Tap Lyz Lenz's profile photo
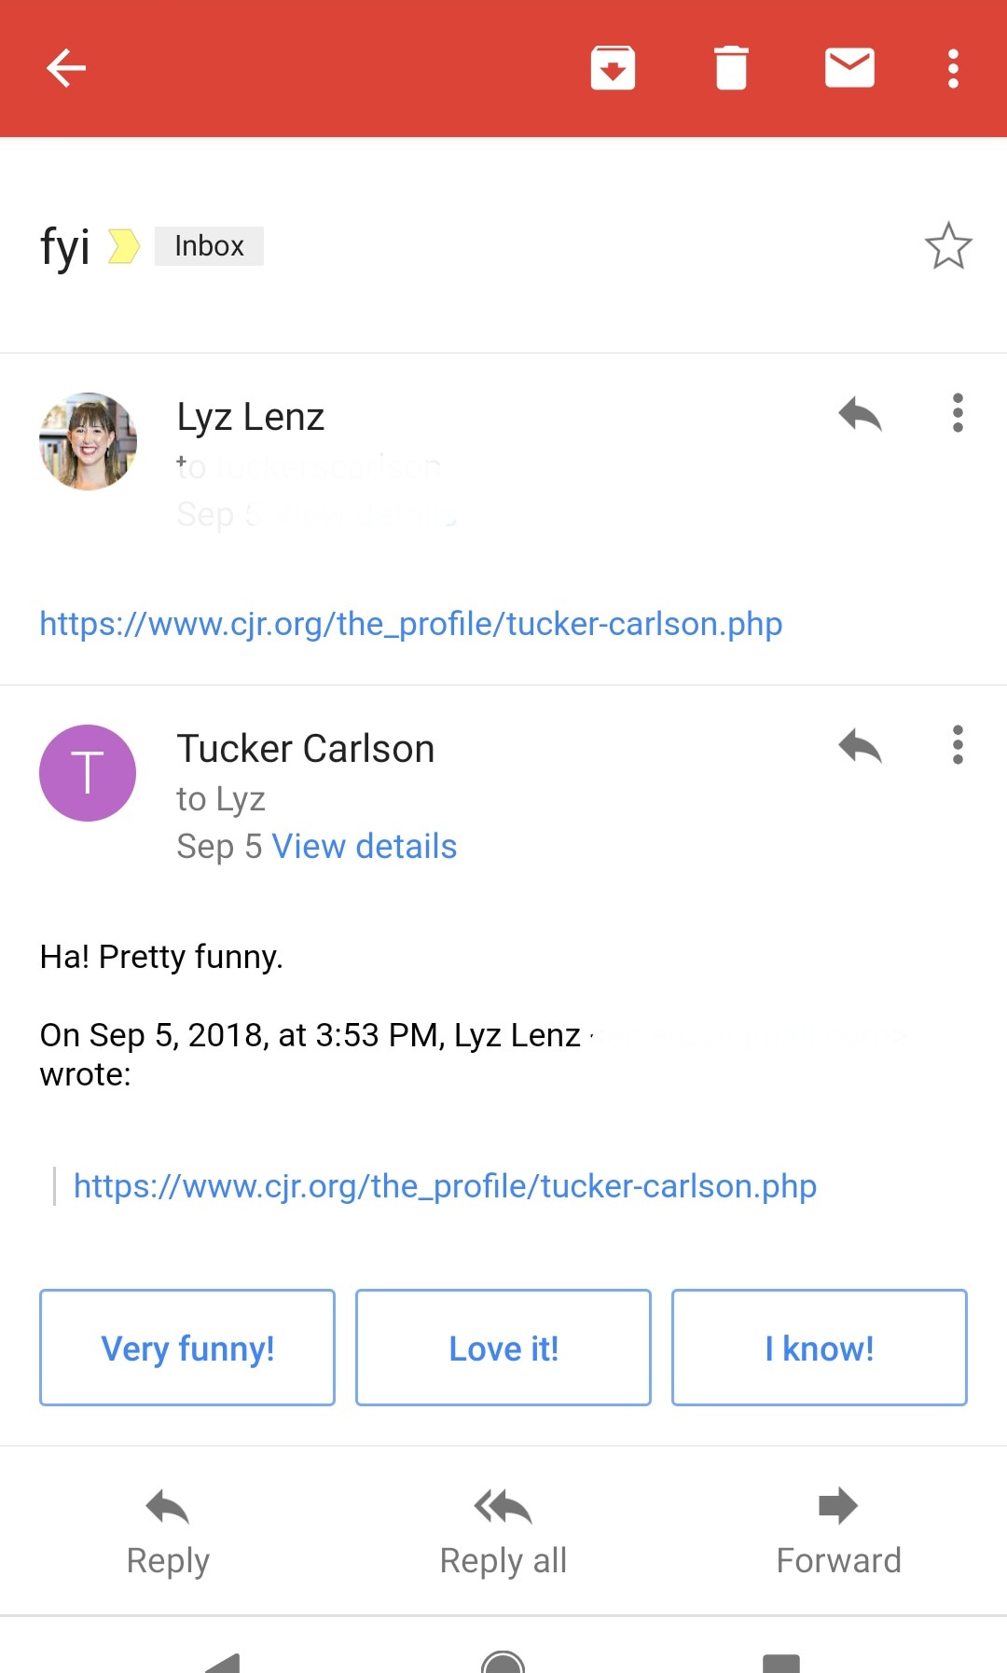Viewport: 1007px width, 1673px height. point(88,441)
